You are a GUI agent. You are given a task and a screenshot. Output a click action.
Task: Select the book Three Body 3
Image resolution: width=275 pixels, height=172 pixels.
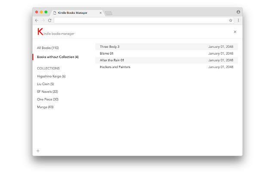(x=167, y=47)
